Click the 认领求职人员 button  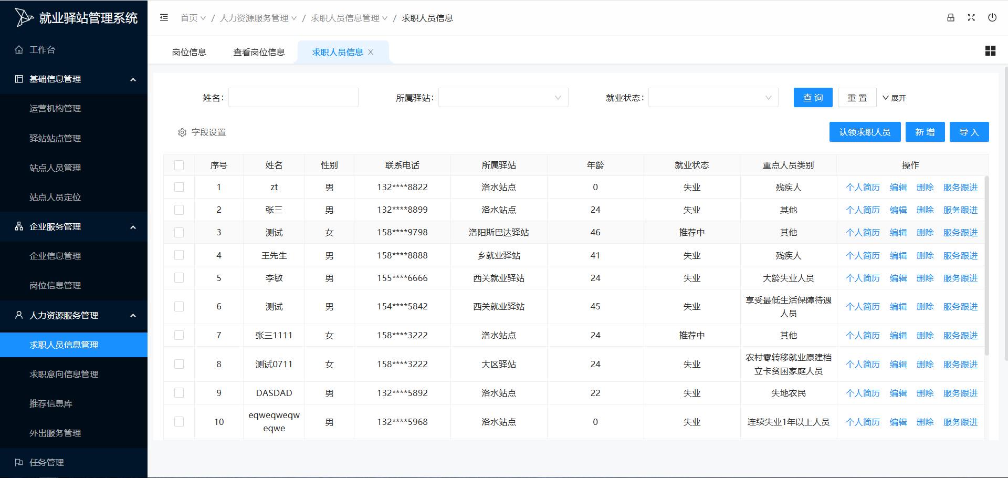[865, 132]
